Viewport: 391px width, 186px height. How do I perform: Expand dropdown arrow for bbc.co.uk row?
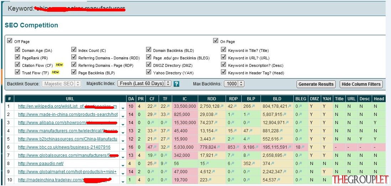click(123, 149)
